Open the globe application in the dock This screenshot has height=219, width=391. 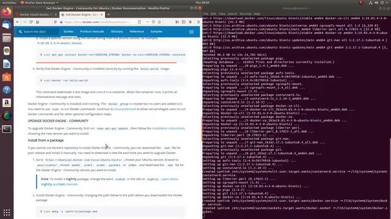(x=7, y=116)
